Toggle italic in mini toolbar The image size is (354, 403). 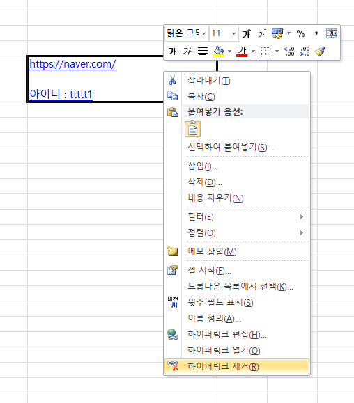point(187,52)
